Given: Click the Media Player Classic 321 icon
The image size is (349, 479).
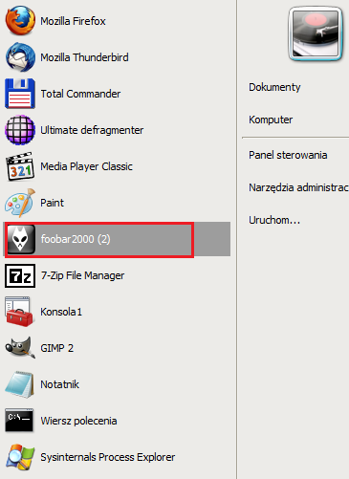Looking at the screenshot, I should tap(20, 166).
